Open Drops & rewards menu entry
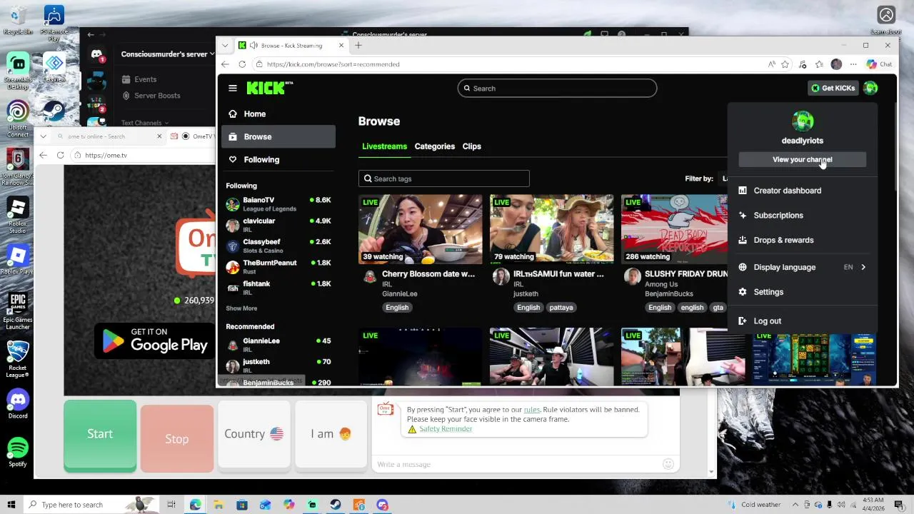Viewport: 914px width, 514px height. coord(802,240)
